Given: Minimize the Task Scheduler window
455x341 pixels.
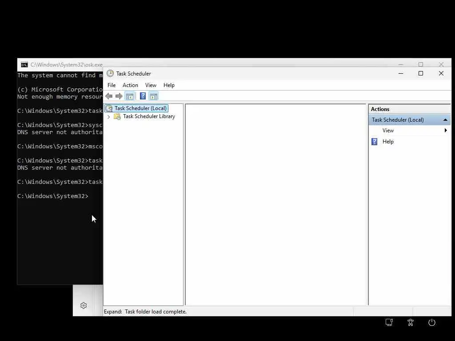Looking at the screenshot, I should click(x=401, y=74).
